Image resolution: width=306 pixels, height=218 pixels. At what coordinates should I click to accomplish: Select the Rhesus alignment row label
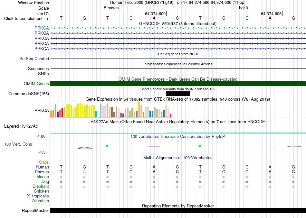(x=42, y=172)
